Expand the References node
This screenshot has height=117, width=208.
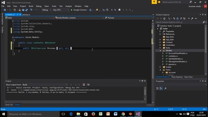click(x=160, y=34)
